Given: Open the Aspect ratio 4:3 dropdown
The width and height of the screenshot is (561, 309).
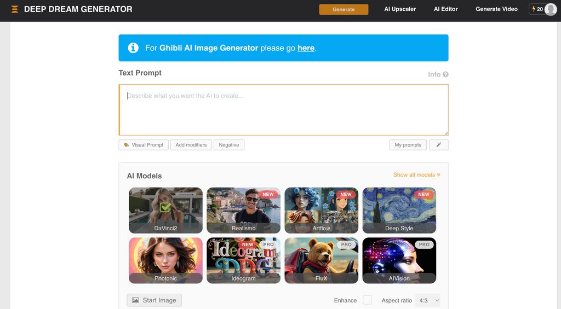Looking at the screenshot, I should pos(427,300).
